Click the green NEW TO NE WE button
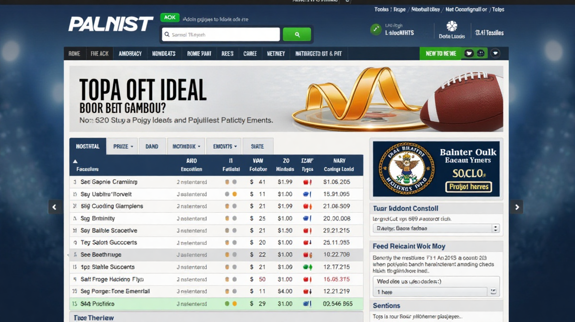Viewport: 575px width, 322px height. 441,54
